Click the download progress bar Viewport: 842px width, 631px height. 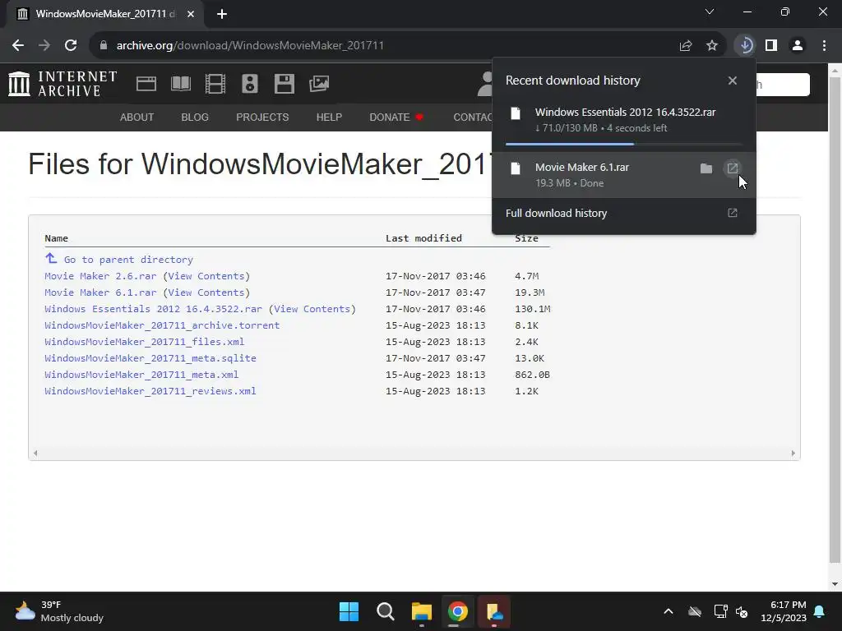coord(624,144)
